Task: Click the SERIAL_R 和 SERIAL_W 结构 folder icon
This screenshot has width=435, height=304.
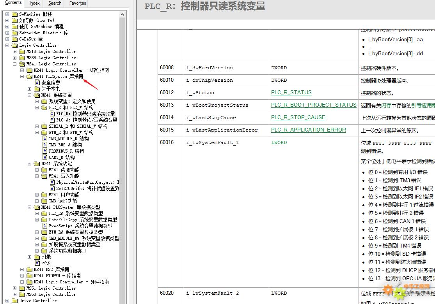Action: point(44,126)
